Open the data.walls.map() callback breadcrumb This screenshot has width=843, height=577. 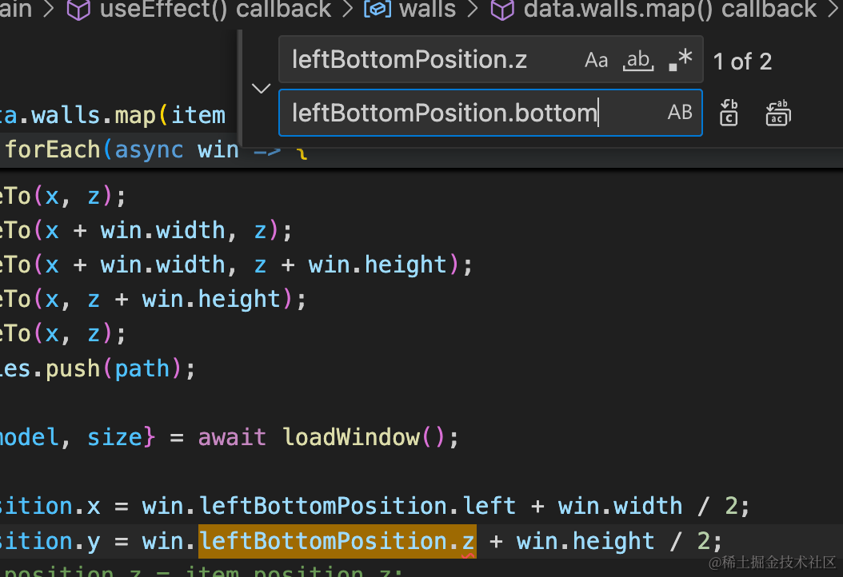coord(670,9)
